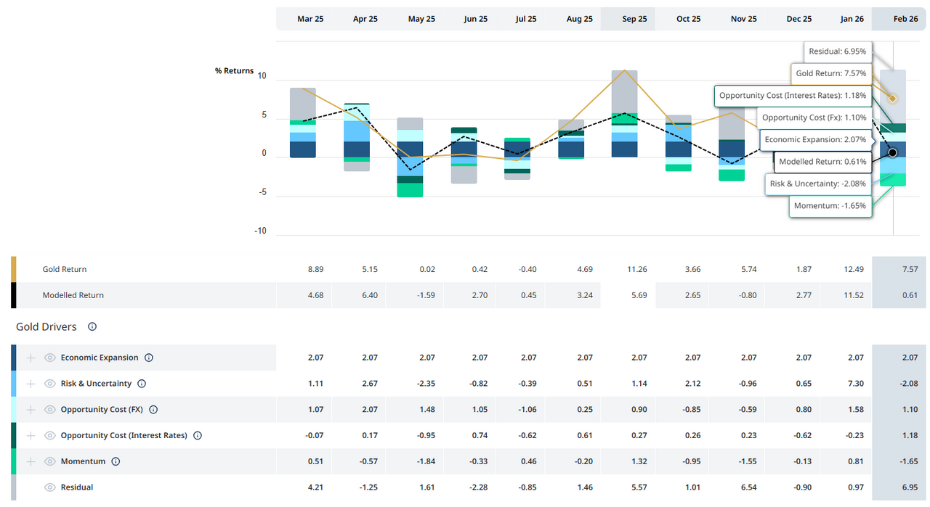The height and width of the screenshot is (507, 930).
Task: Click the Risk & Uncertainty info icon
Action: [142, 384]
